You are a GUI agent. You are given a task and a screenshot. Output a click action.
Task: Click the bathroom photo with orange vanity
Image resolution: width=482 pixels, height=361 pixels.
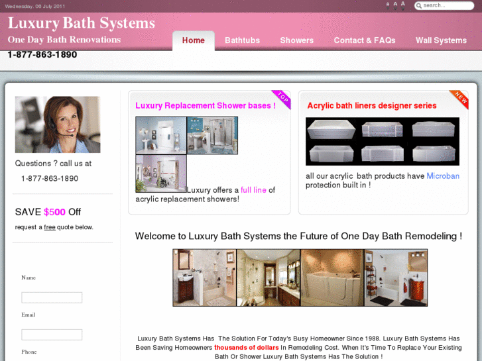(x=396, y=278)
